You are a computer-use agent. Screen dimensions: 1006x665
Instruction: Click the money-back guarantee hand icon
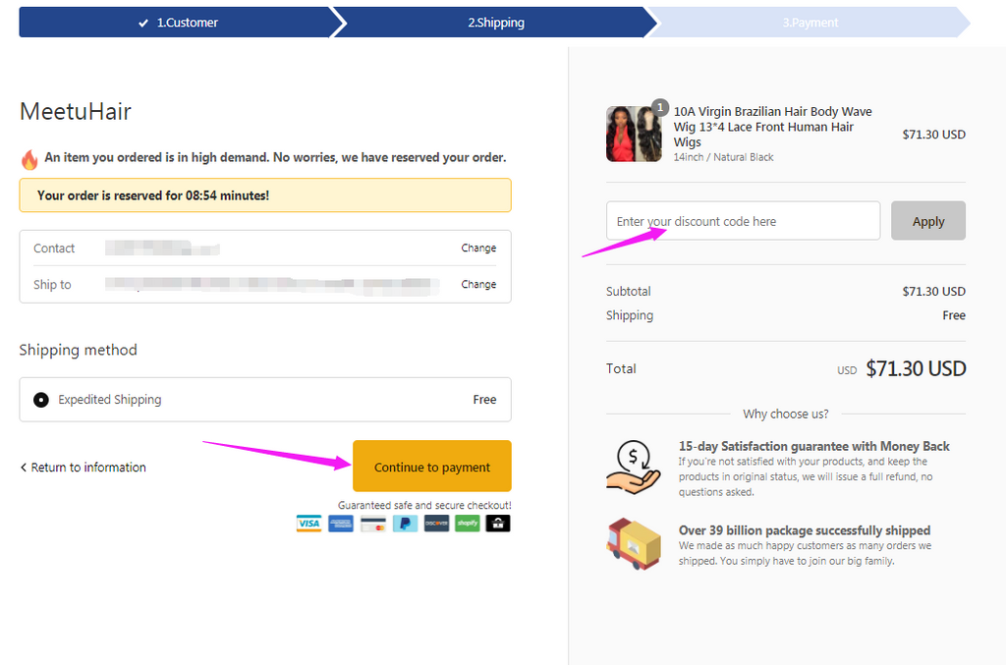coord(633,468)
